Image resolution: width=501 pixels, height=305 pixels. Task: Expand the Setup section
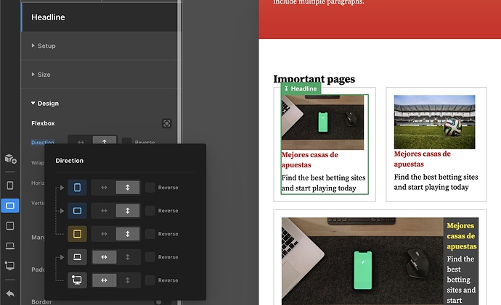click(44, 46)
